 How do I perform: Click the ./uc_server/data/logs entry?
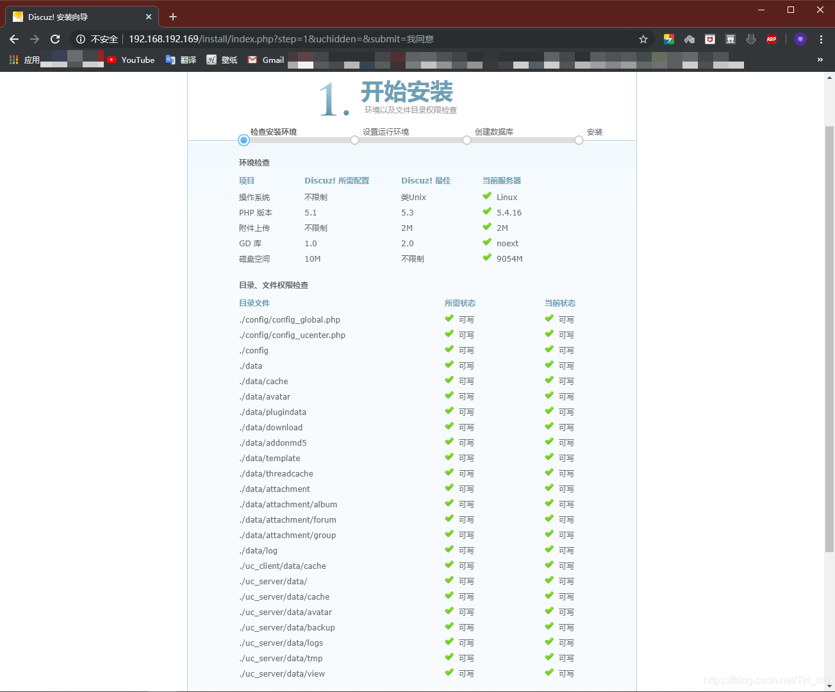(x=281, y=643)
